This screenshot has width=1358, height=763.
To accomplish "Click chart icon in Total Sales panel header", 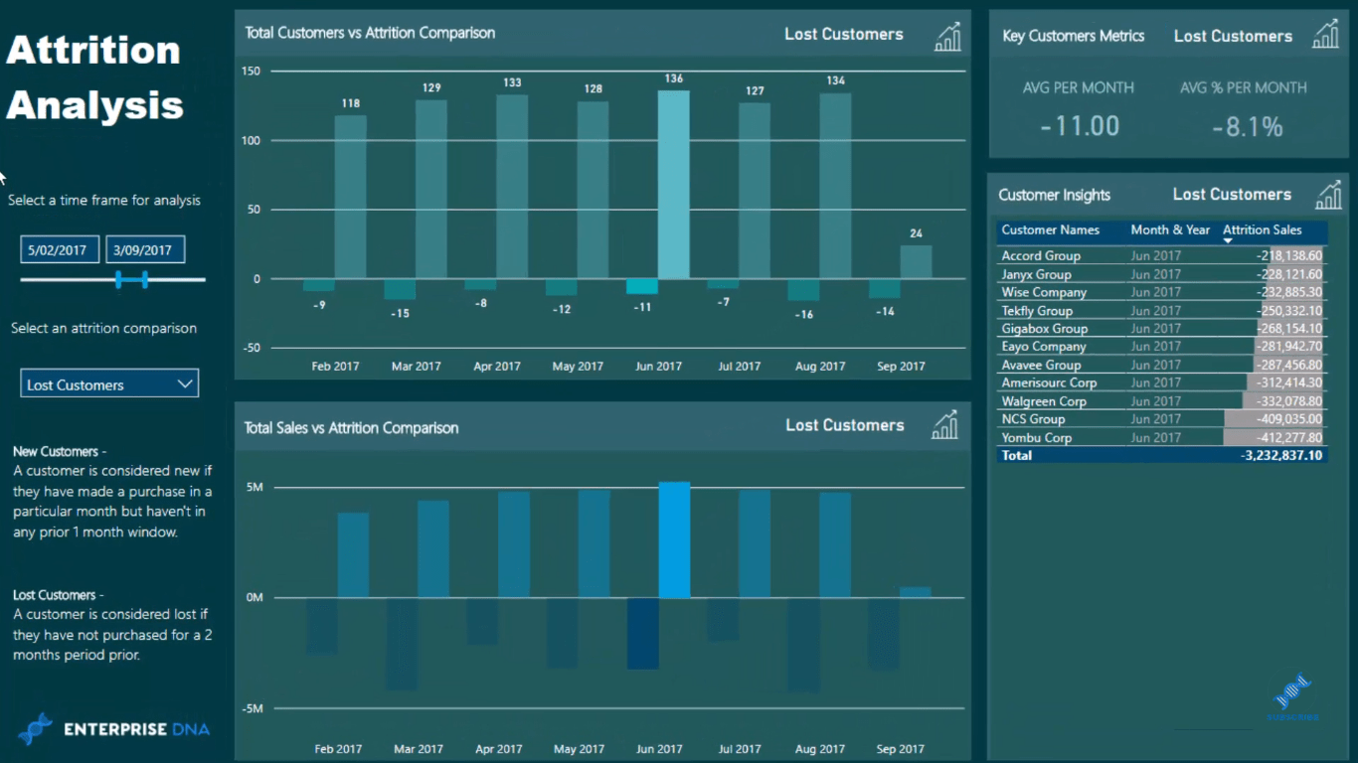I will [x=944, y=424].
